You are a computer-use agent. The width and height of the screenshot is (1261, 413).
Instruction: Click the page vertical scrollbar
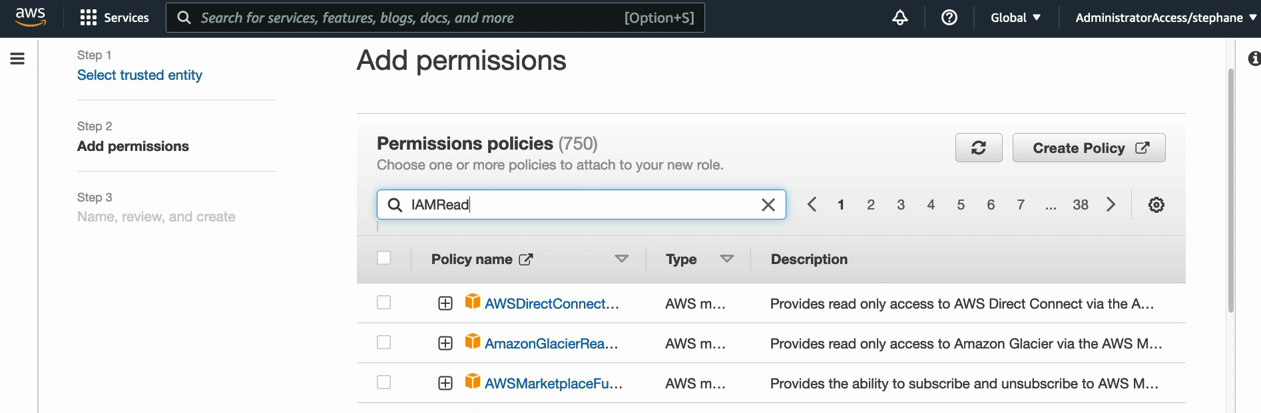click(1231, 190)
